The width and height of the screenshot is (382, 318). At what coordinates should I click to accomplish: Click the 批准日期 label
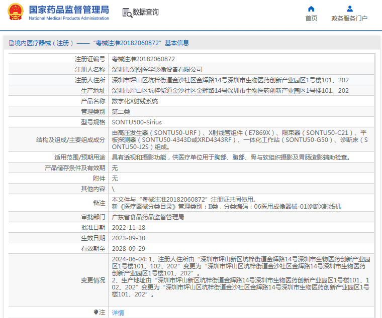click(93, 228)
